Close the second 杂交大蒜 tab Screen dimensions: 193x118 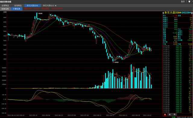click(56, 6)
